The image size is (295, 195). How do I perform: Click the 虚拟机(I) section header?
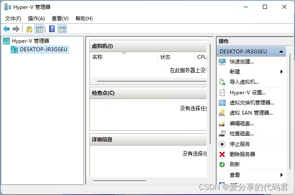(x=148, y=46)
